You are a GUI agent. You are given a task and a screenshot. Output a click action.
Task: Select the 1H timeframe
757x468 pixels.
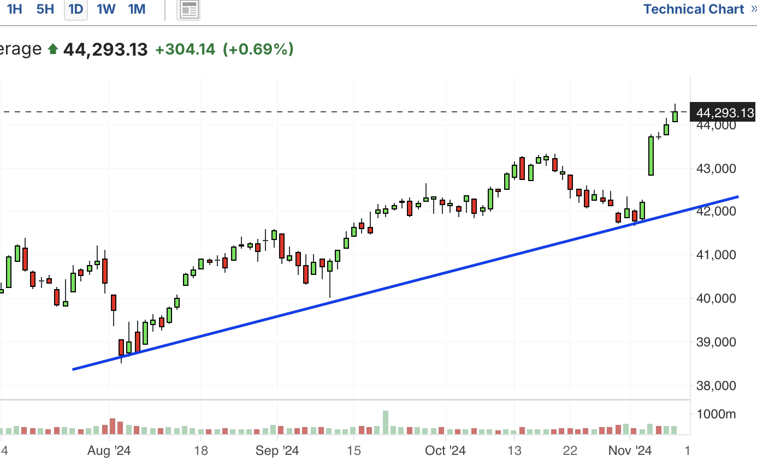[14, 9]
